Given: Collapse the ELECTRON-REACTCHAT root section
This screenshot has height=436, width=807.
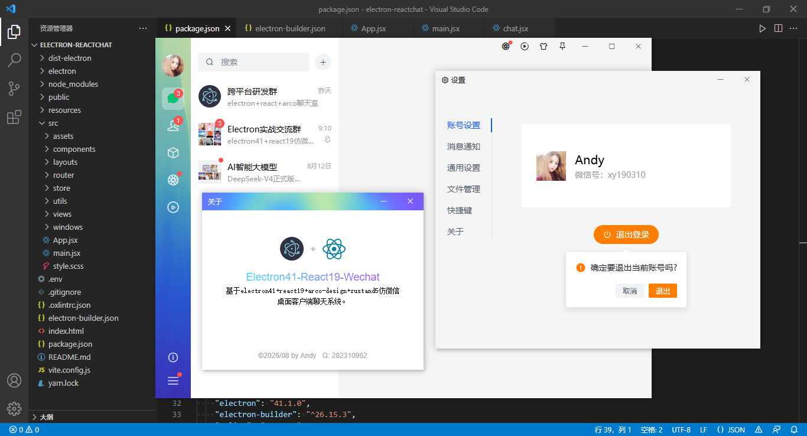Looking at the screenshot, I should pos(92,45).
